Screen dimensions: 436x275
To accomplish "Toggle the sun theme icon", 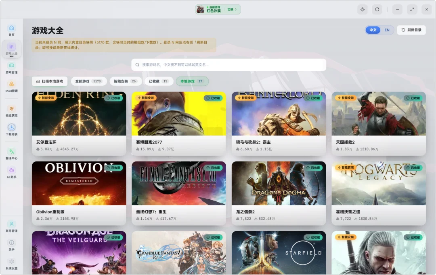I will pyautogui.click(x=362, y=9).
